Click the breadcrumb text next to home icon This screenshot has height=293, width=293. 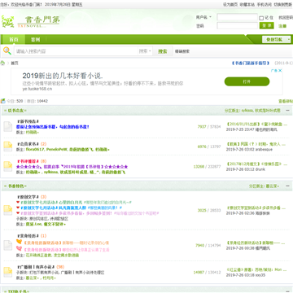[15, 63]
